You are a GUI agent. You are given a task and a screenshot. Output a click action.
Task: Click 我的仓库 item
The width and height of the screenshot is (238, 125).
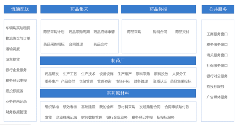pos(106,107)
